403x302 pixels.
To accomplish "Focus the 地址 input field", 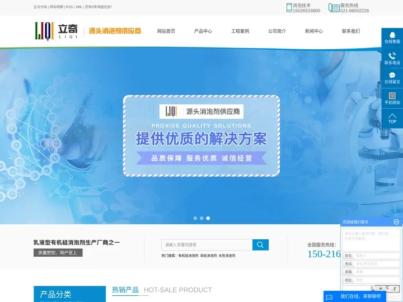I will 377,280.
